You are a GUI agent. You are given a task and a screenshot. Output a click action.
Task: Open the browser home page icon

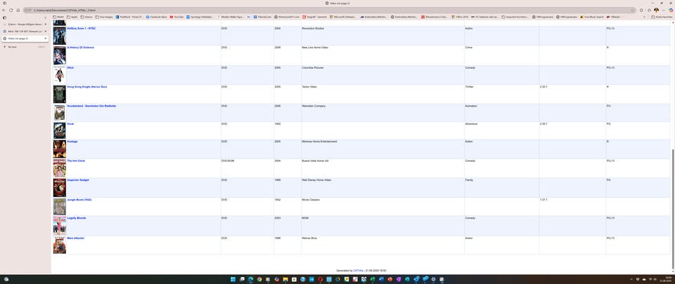click(x=18, y=10)
